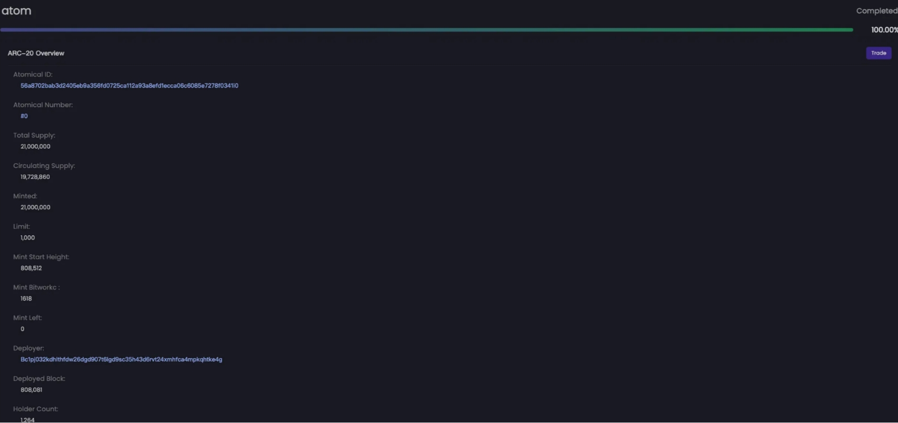
Task: Select the Deployed Block value 808,081
Action: point(31,390)
